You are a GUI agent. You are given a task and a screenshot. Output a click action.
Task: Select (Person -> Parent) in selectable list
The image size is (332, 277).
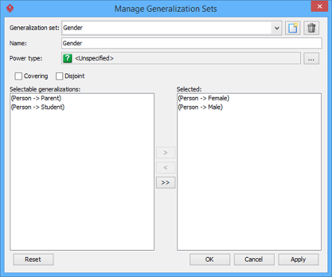(x=36, y=98)
